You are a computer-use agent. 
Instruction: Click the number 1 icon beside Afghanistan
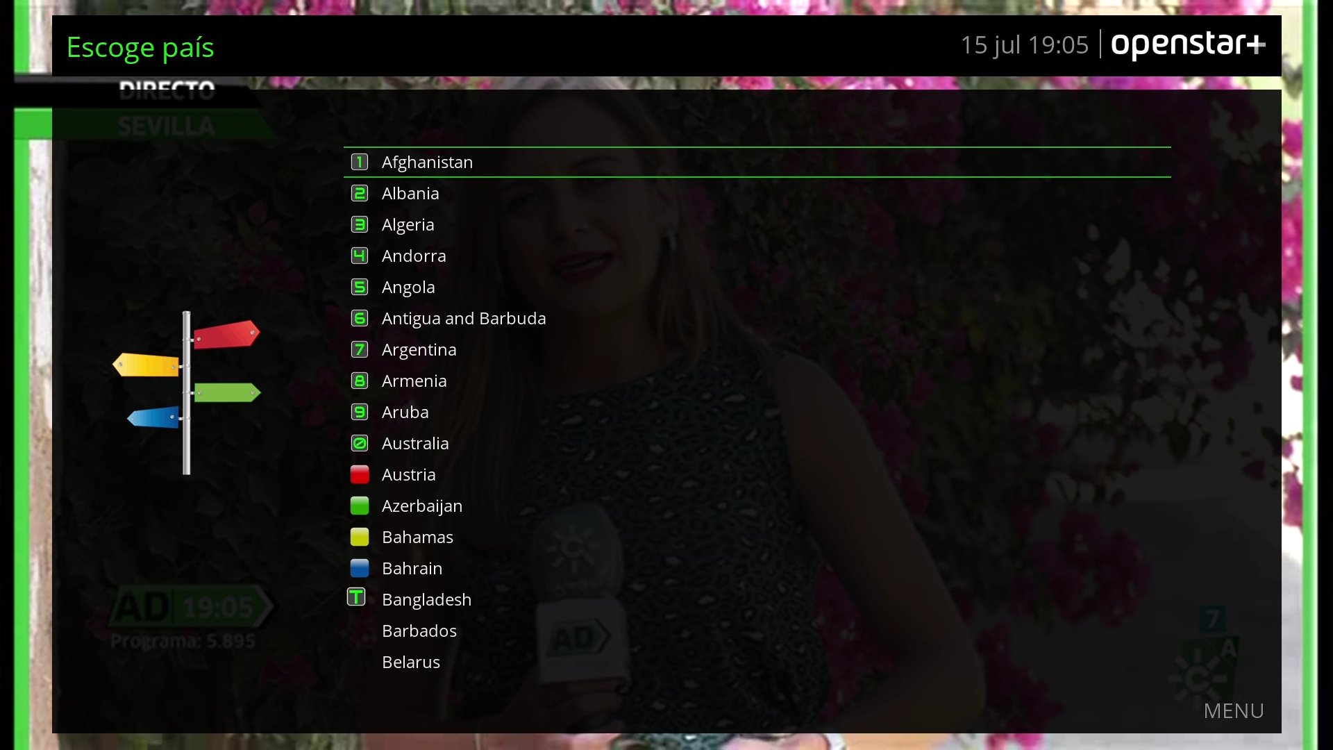click(359, 162)
